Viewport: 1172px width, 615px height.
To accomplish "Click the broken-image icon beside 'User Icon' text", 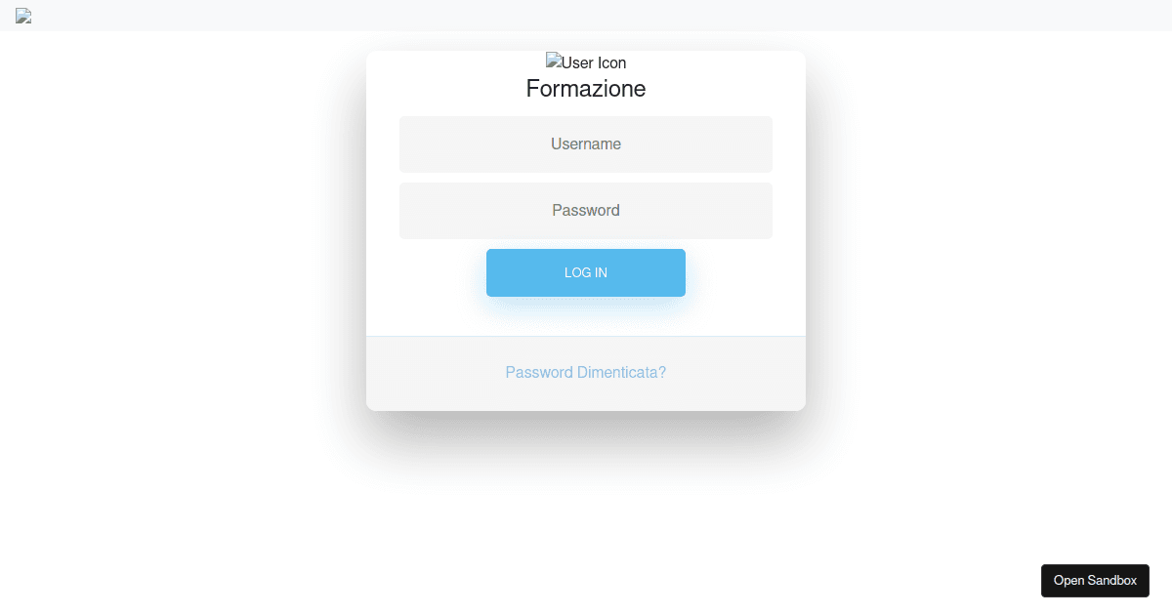I will (553, 61).
